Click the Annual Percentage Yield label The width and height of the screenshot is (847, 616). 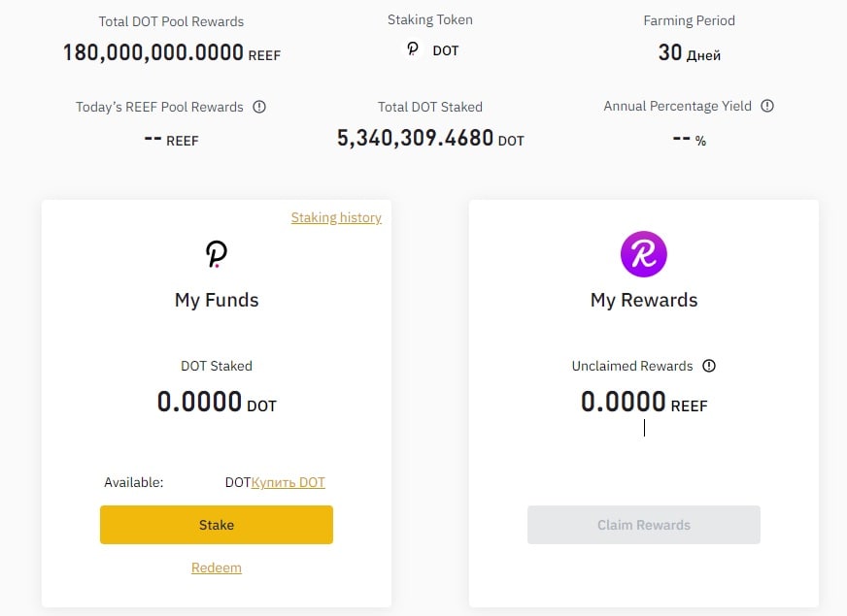pyautogui.click(x=677, y=106)
